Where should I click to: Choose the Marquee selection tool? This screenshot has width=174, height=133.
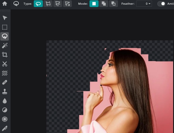click(x=5, y=27)
